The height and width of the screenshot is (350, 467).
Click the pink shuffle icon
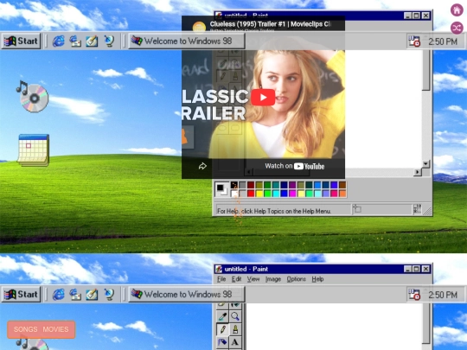tap(457, 29)
